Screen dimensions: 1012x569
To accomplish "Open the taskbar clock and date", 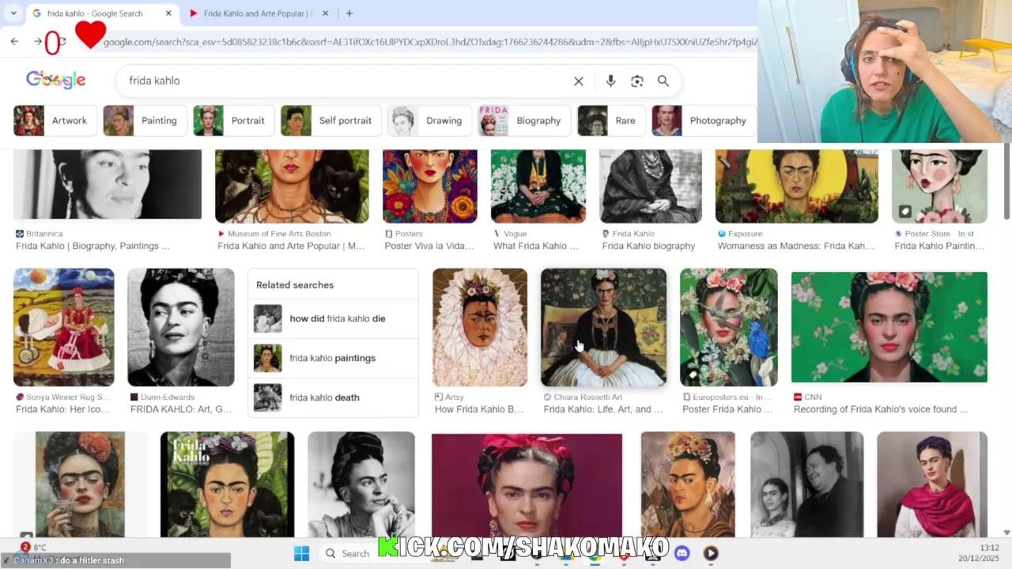I will tap(979, 553).
